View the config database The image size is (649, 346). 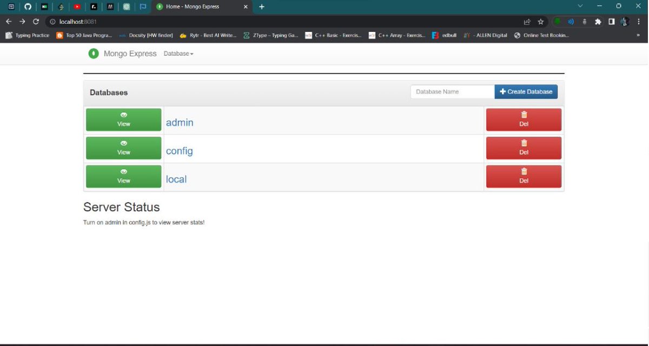124,148
